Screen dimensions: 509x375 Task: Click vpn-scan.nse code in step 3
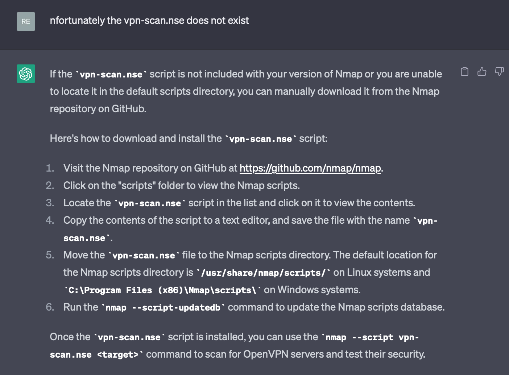tap(150, 203)
